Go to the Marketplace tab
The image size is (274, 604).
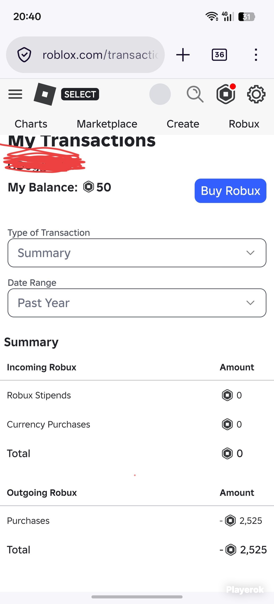tap(107, 124)
